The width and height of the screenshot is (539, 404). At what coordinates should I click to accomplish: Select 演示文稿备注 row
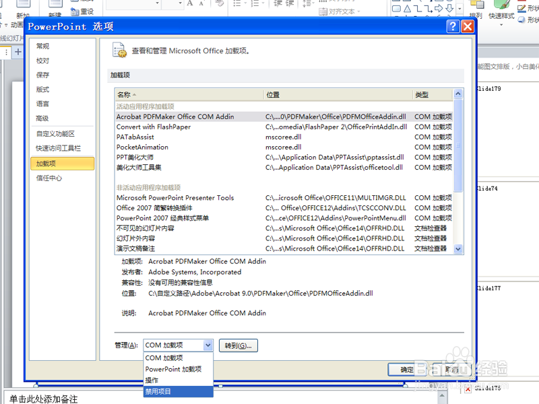[284, 248]
